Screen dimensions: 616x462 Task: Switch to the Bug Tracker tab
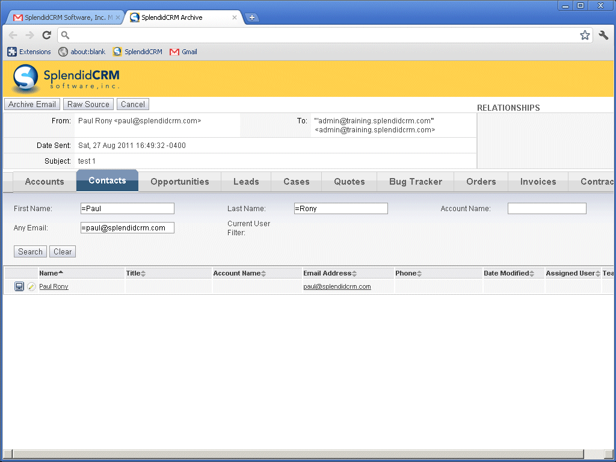click(x=415, y=182)
